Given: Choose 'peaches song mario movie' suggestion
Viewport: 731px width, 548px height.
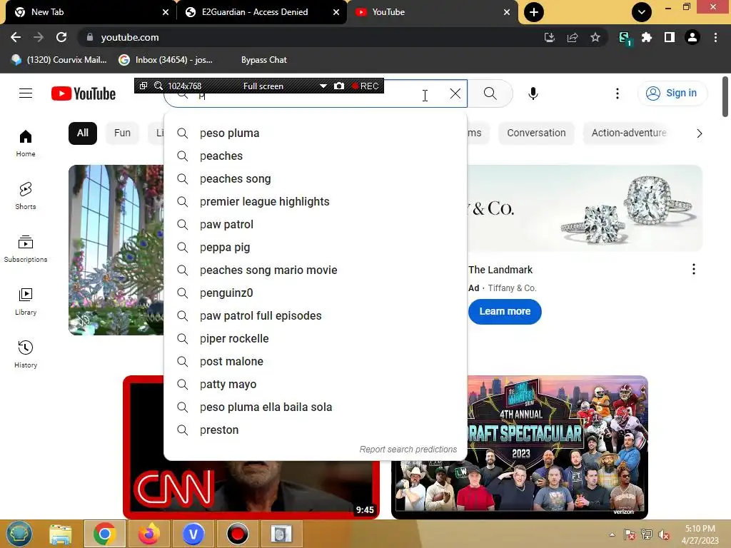Looking at the screenshot, I should pyautogui.click(x=316, y=270).
